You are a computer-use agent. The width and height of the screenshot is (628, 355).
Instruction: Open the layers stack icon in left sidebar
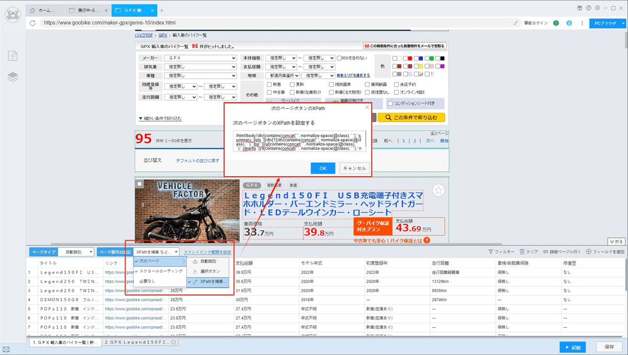pos(13,77)
